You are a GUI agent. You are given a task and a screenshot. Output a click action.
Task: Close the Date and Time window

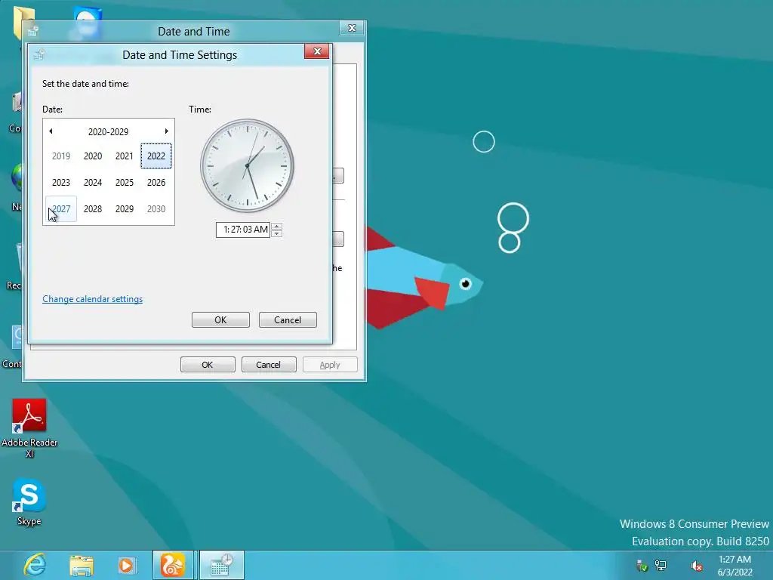[352, 28]
